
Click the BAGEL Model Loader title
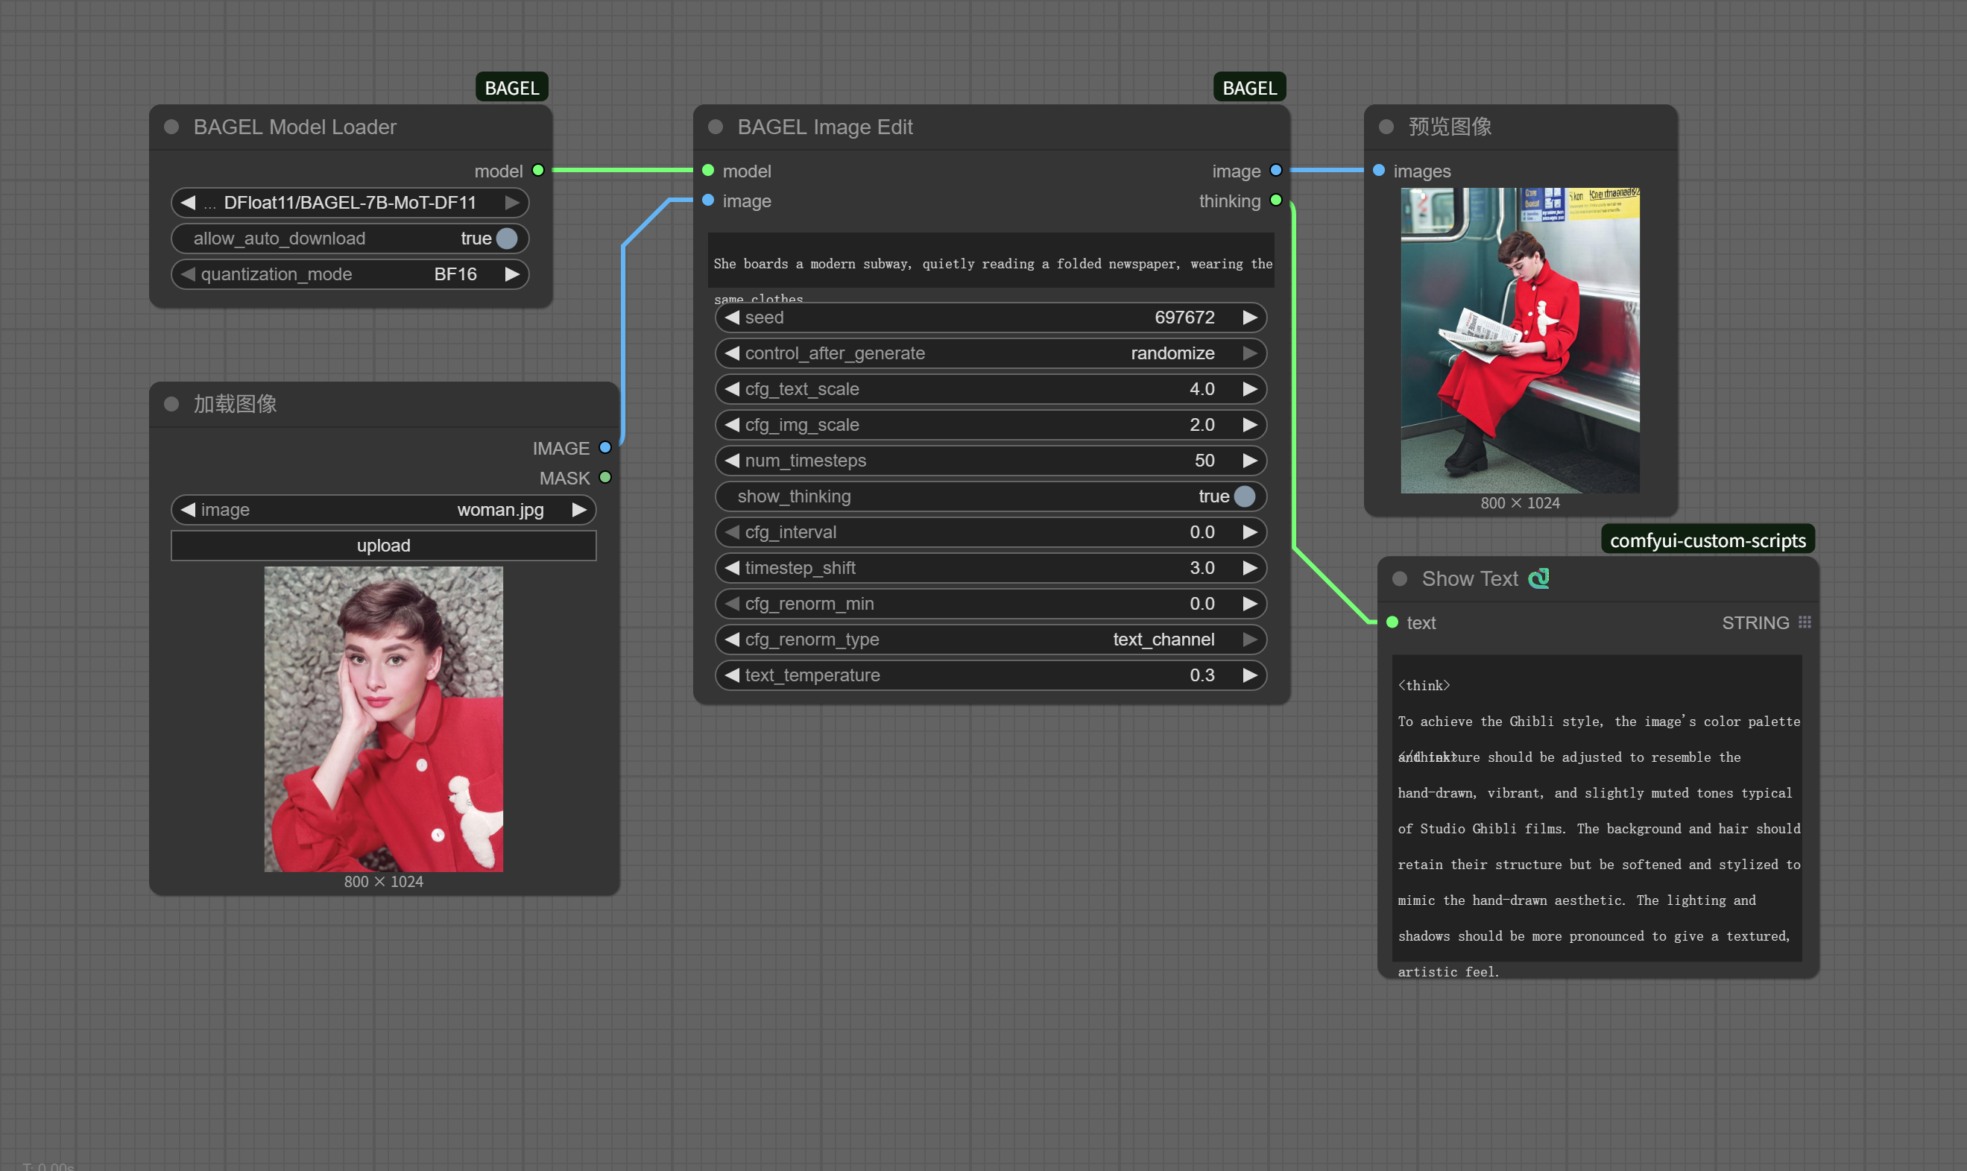294,127
